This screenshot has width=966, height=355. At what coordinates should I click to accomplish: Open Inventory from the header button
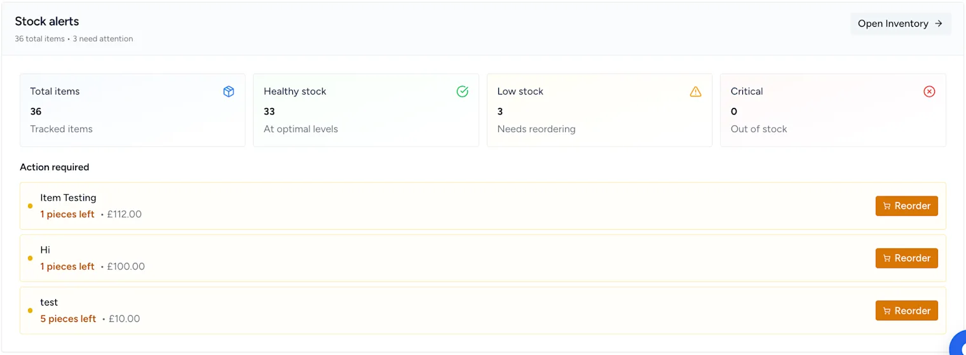coord(901,23)
